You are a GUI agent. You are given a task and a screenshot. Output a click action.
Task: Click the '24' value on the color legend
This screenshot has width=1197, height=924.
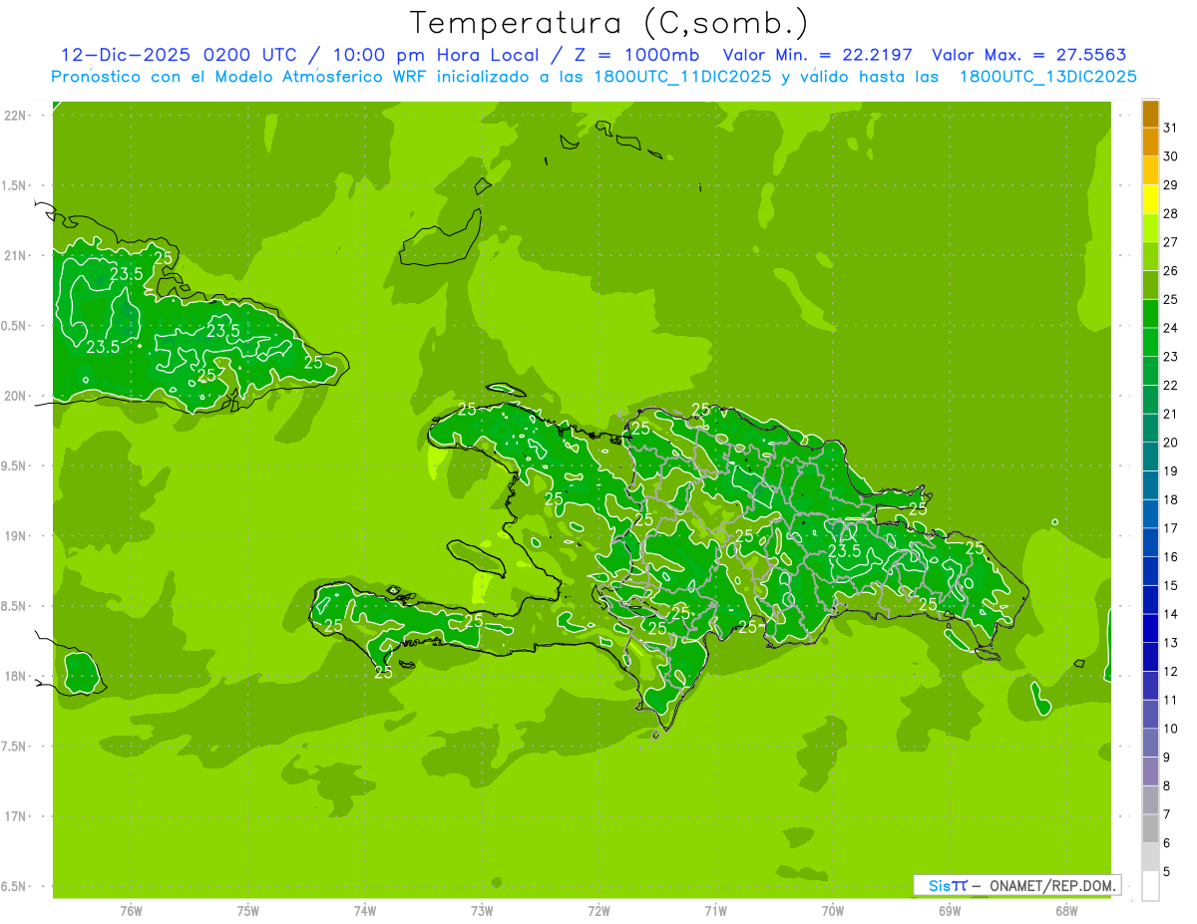(1171, 328)
